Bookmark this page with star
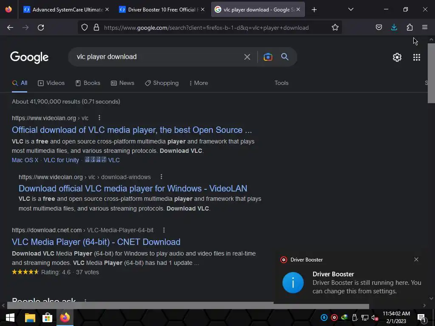The height and width of the screenshot is (326, 435). (335, 28)
